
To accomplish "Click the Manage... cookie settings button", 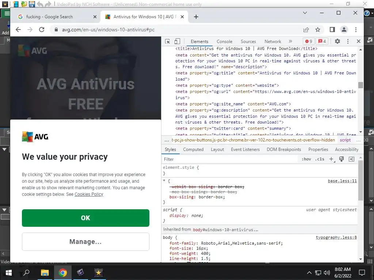I will coord(85,242).
